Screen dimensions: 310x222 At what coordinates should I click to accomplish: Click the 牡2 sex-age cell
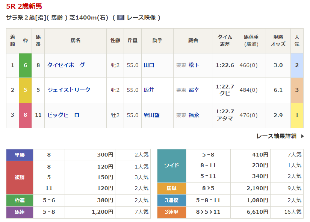115,115
